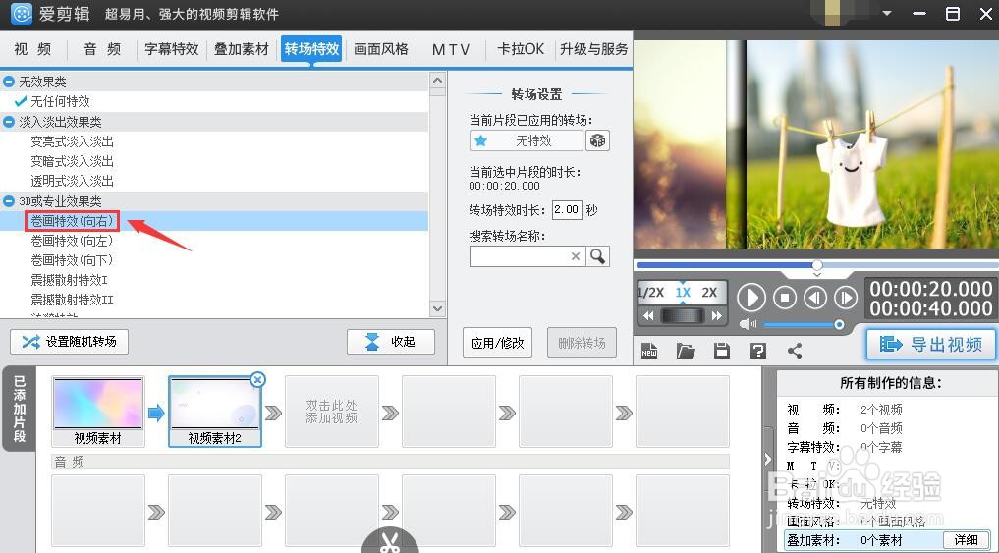Click the 搜索转场名称 search field

pos(527,256)
